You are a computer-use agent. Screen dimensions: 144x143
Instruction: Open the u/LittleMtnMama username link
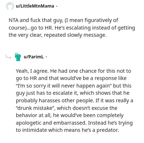point(35,6)
